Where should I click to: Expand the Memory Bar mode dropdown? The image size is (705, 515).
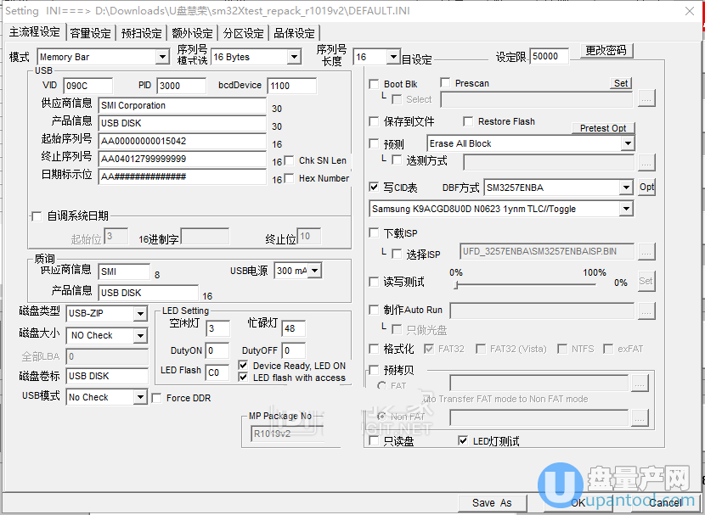[x=162, y=57]
